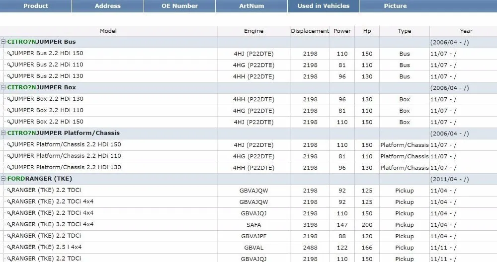Screen dimensions: 497x262
Task: Click the Type column header
Action: 405,31
